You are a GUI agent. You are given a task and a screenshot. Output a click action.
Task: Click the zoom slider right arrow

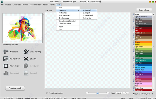[x=108, y=93]
